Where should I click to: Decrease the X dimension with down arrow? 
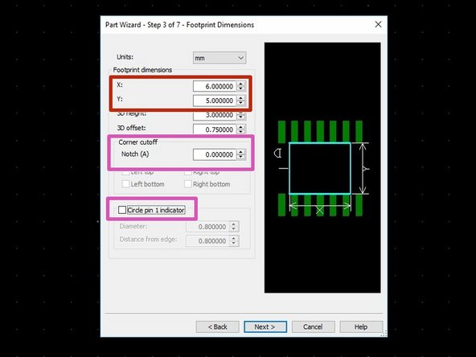240,88
